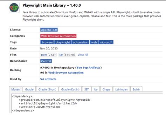Screen dimensions: 166x129
Task: Switch to the Buildr tab
Action: coord(136,89)
